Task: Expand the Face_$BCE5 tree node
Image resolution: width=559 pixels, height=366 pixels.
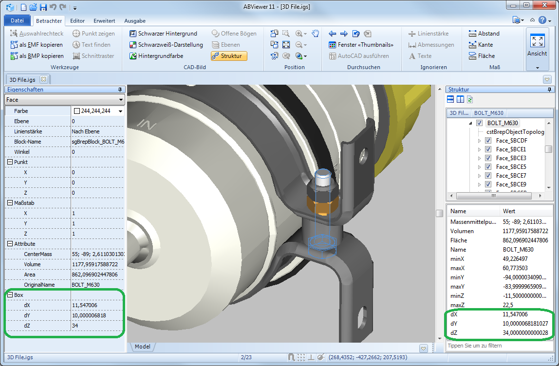Action: pyautogui.click(x=479, y=167)
